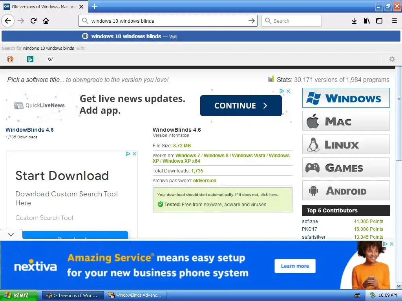Click the network tray icon near clock
402x301 pixels.
pyautogui.click(x=373, y=295)
